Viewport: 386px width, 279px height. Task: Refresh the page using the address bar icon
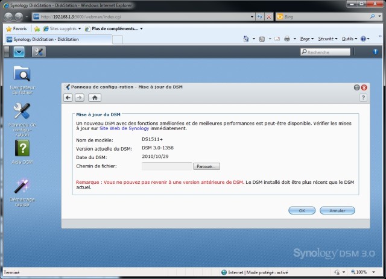(260, 17)
